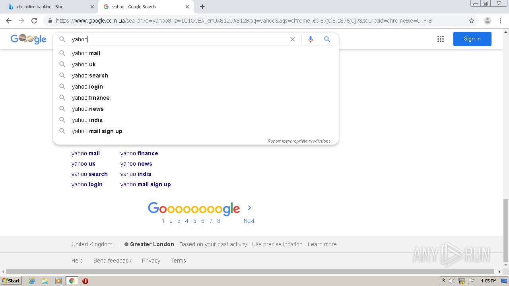Open related search 'yahoo india' link
Screen dimensions: 509x286
[136, 174]
